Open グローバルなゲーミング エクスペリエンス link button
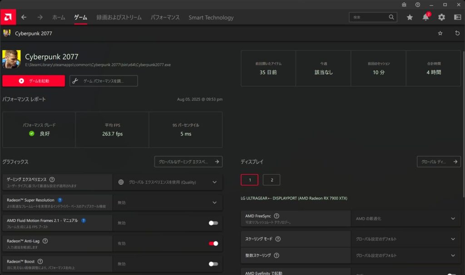The image size is (465, 275). (x=188, y=162)
